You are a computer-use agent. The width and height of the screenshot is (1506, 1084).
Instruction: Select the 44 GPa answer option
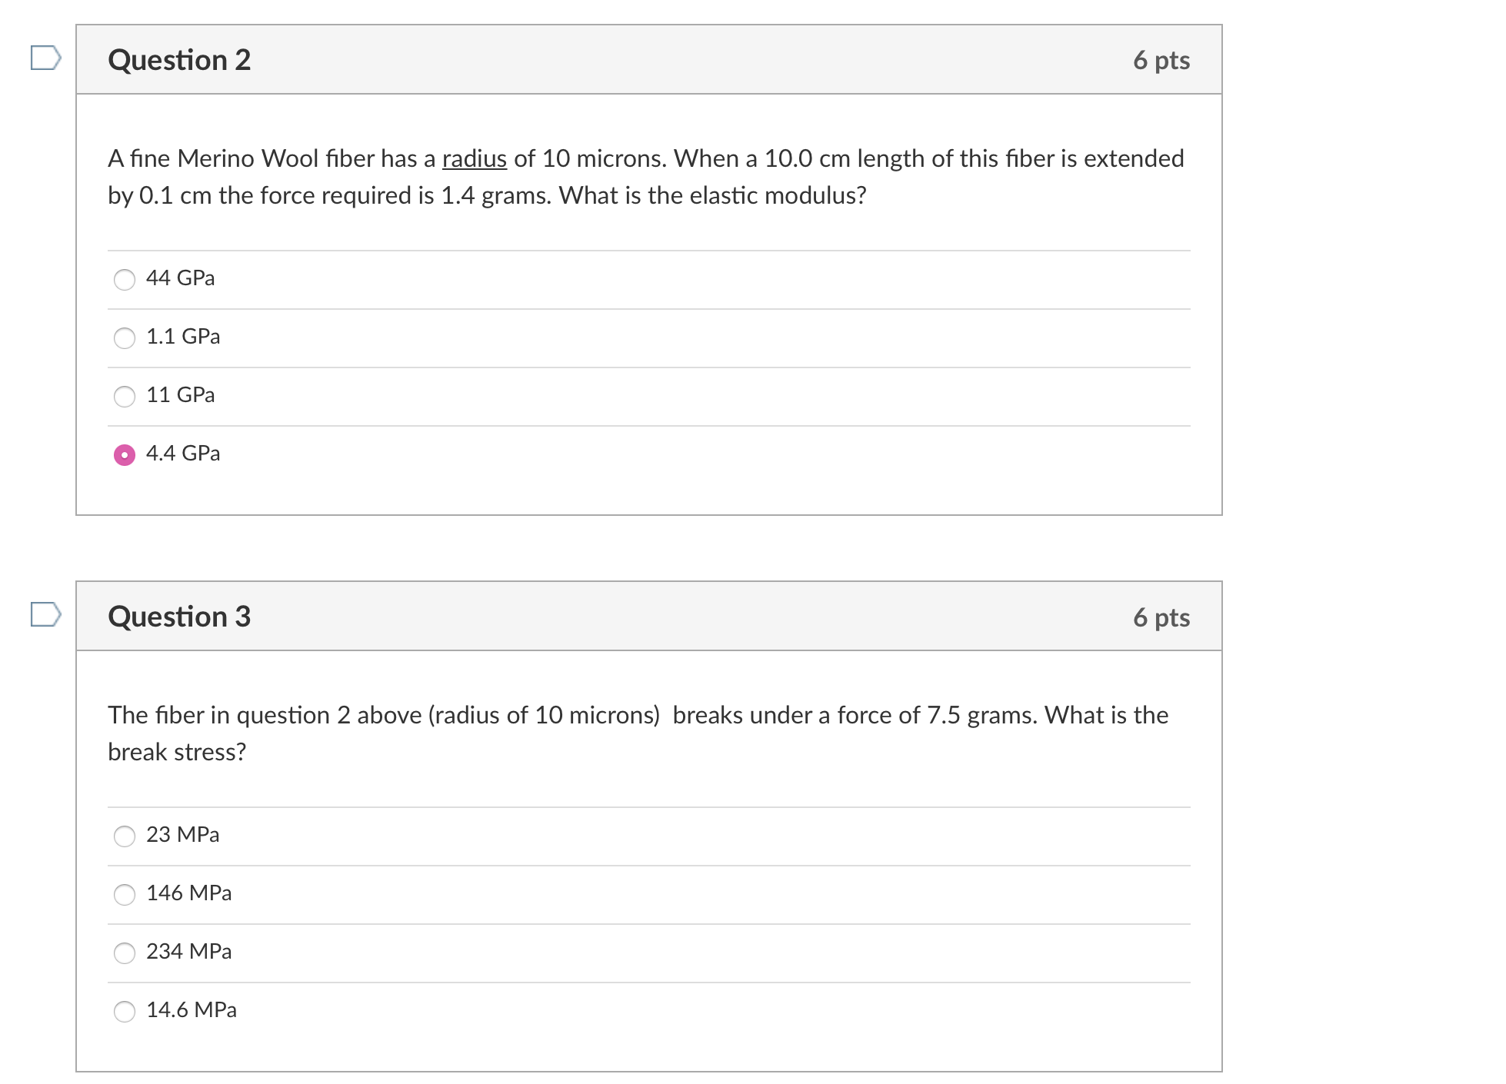[125, 280]
